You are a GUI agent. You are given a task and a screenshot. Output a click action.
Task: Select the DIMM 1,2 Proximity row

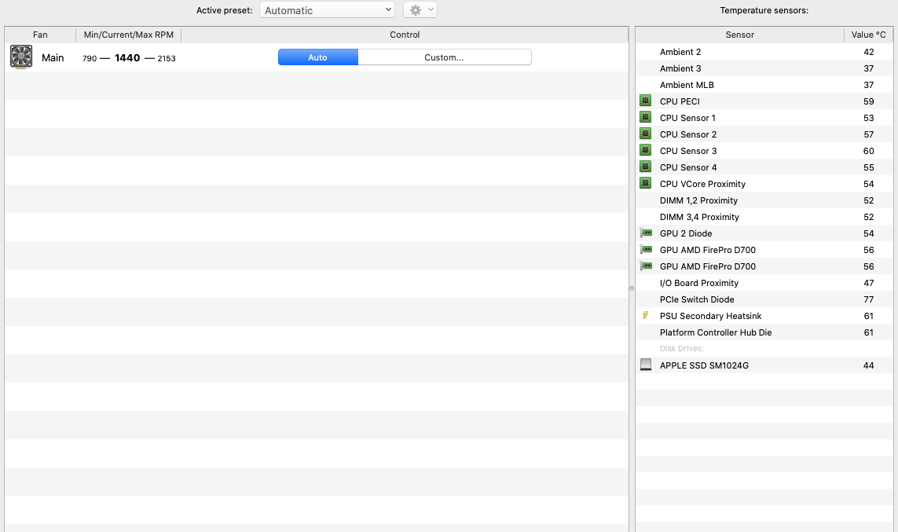click(764, 200)
